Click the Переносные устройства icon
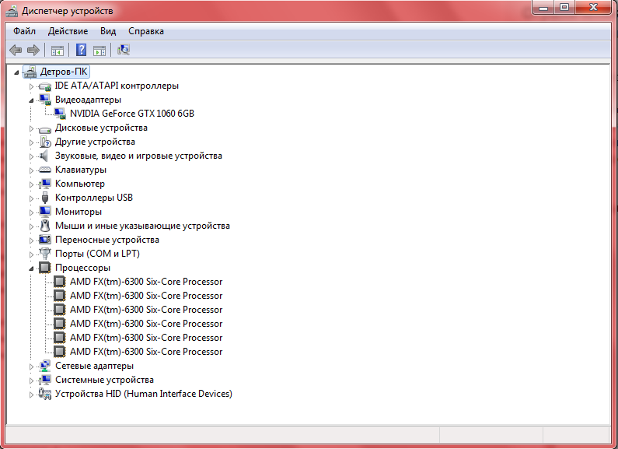 (x=45, y=240)
